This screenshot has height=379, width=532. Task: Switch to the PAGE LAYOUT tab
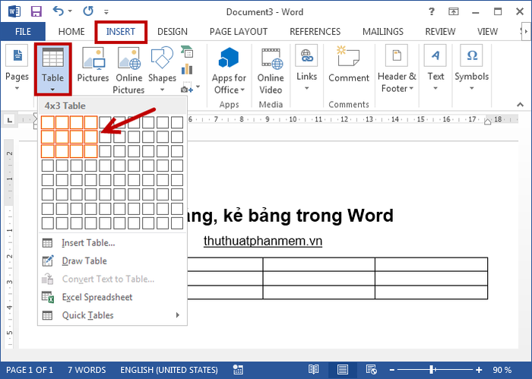click(x=239, y=32)
